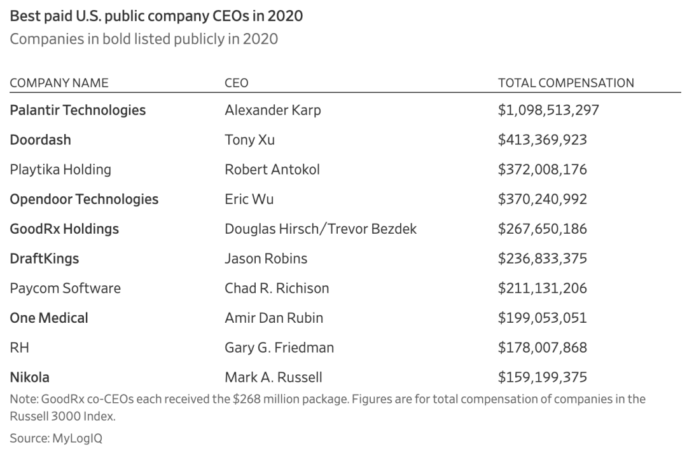Viewport: 687px width, 453px height.
Task: Click the CEO column header
Action: tap(237, 83)
